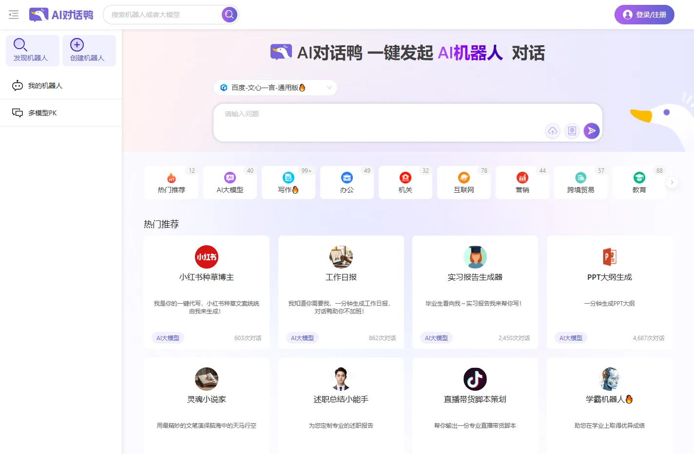The image size is (694, 454).
Task: Select the AI大模型 category tab
Action: coord(230,182)
